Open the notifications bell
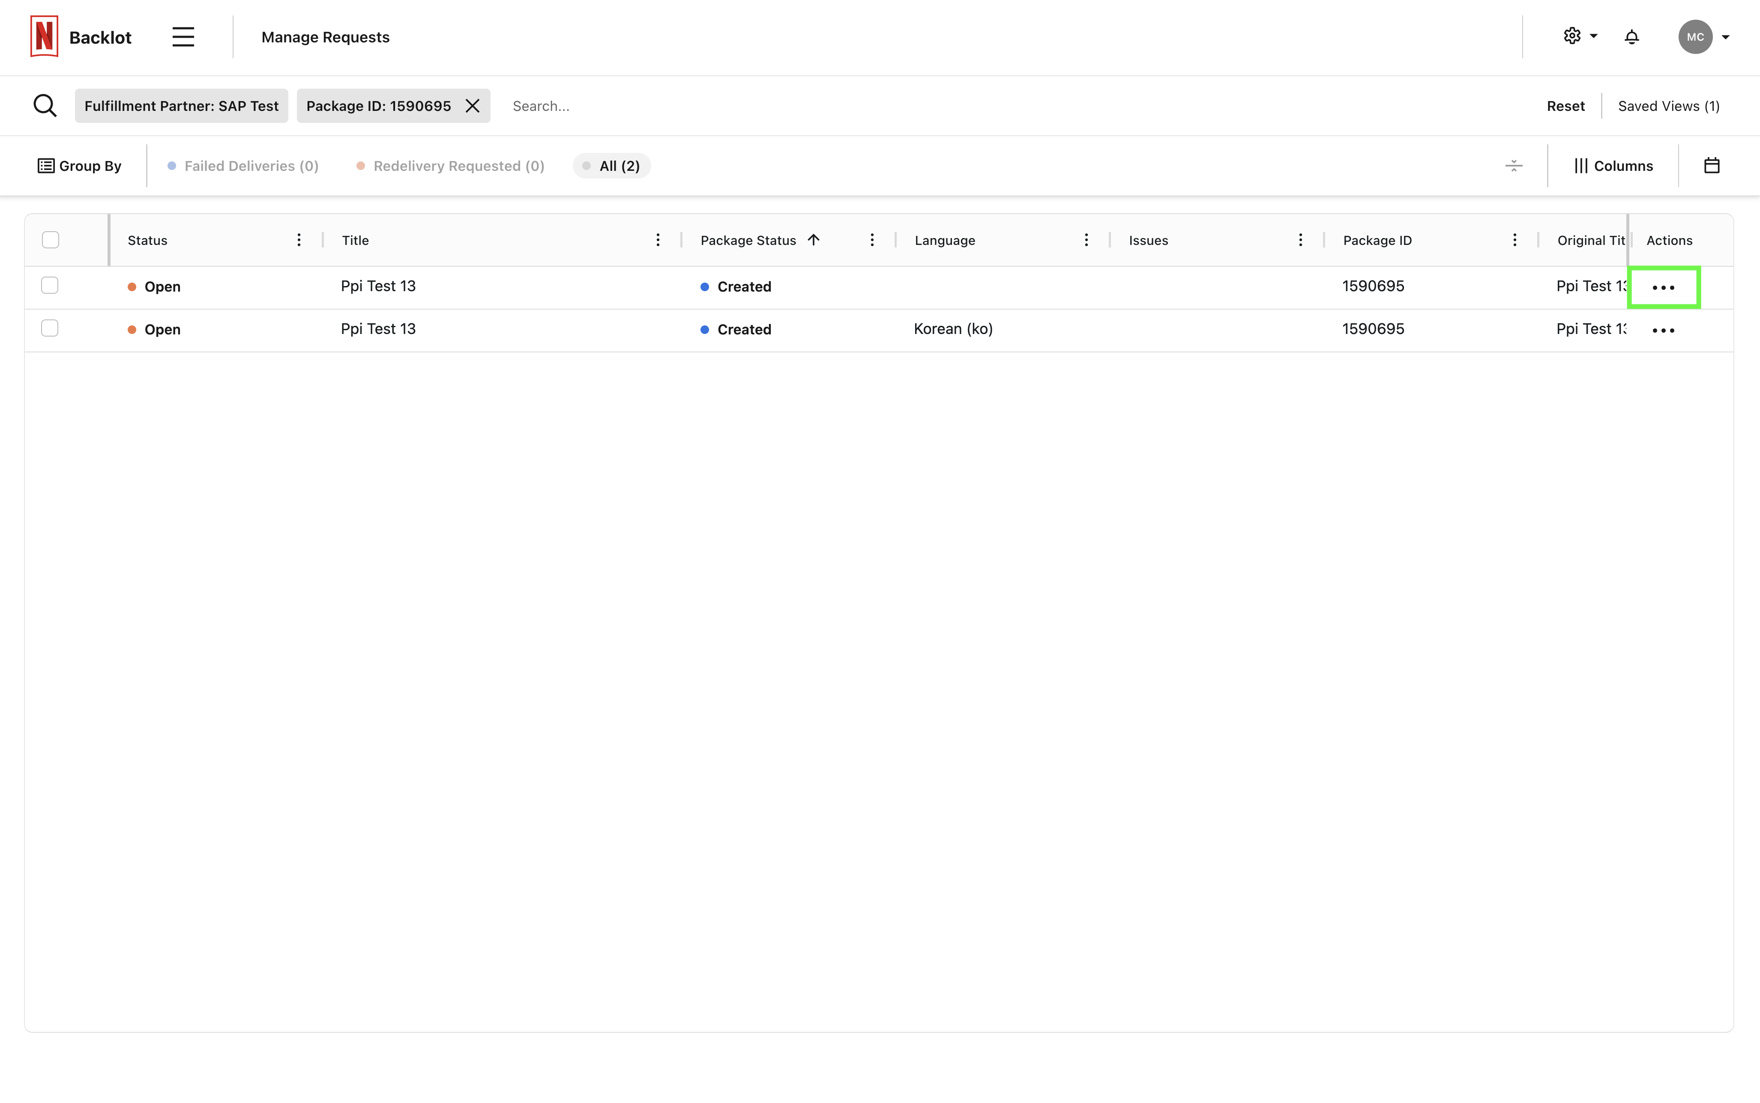The width and height of the screenshot is (1760, 1103). [1631, 37]
